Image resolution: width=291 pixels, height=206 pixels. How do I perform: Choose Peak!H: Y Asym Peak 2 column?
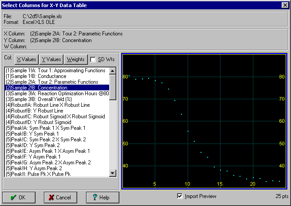pos(37,168)
